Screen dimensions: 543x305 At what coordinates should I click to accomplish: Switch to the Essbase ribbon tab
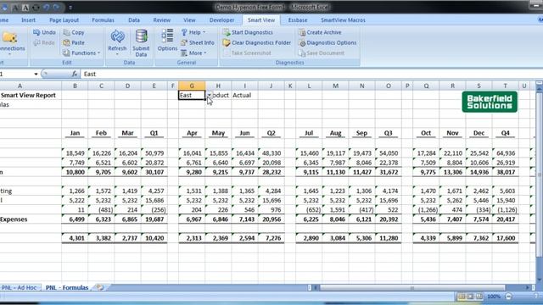click(298, 20)
